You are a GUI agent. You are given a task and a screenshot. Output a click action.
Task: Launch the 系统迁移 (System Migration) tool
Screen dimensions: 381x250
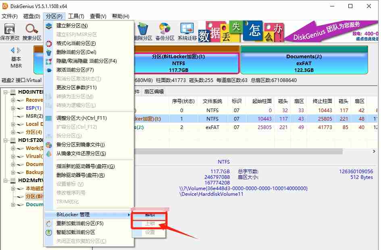click(186, 30)
